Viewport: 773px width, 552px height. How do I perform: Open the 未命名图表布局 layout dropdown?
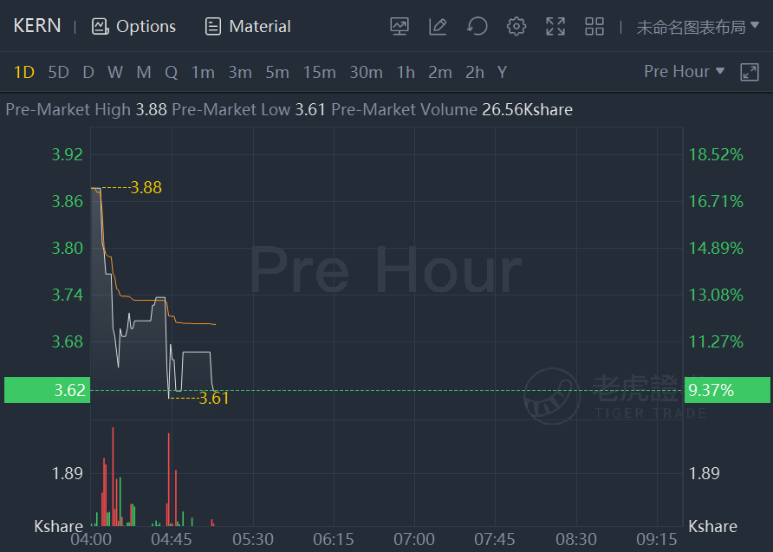[698, 27]
